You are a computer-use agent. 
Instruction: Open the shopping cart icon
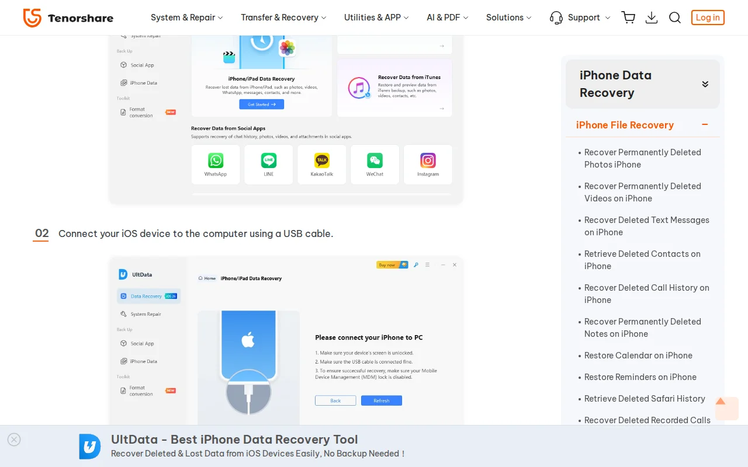[628, 18]
